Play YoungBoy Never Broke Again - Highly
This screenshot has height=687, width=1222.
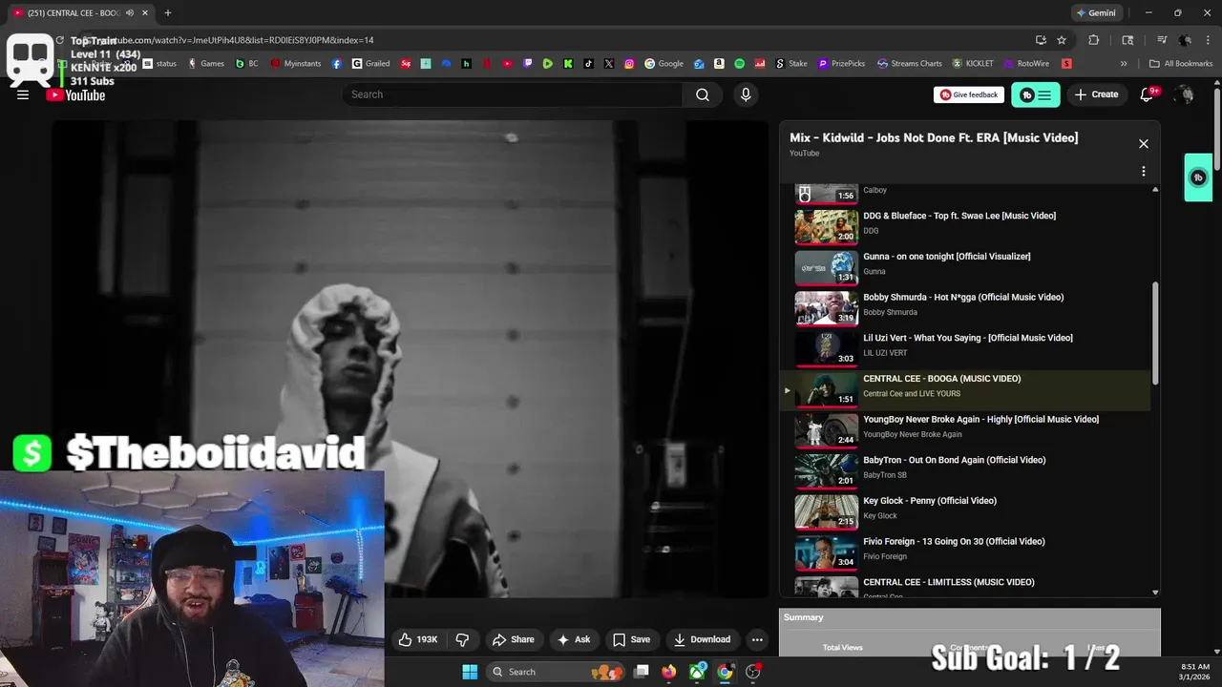click(966, 430)
